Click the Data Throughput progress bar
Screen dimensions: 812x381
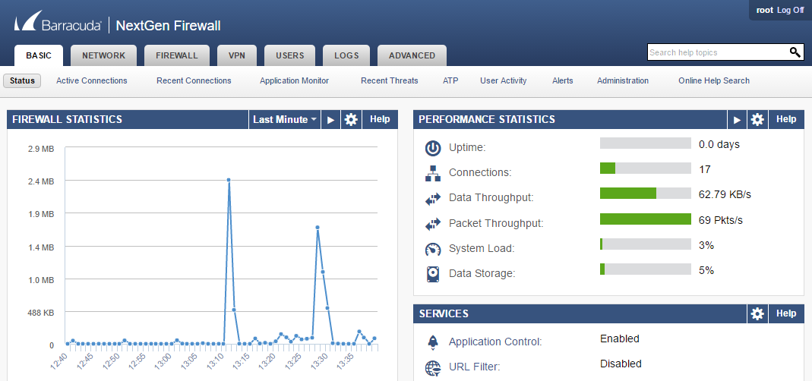coord(645,194)
